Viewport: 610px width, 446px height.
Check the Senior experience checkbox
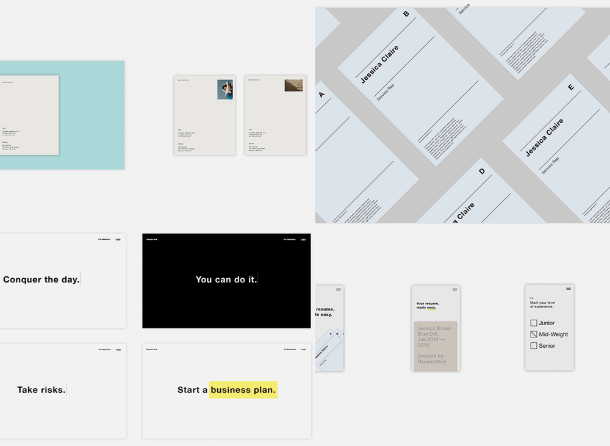(x=534, y=345)
